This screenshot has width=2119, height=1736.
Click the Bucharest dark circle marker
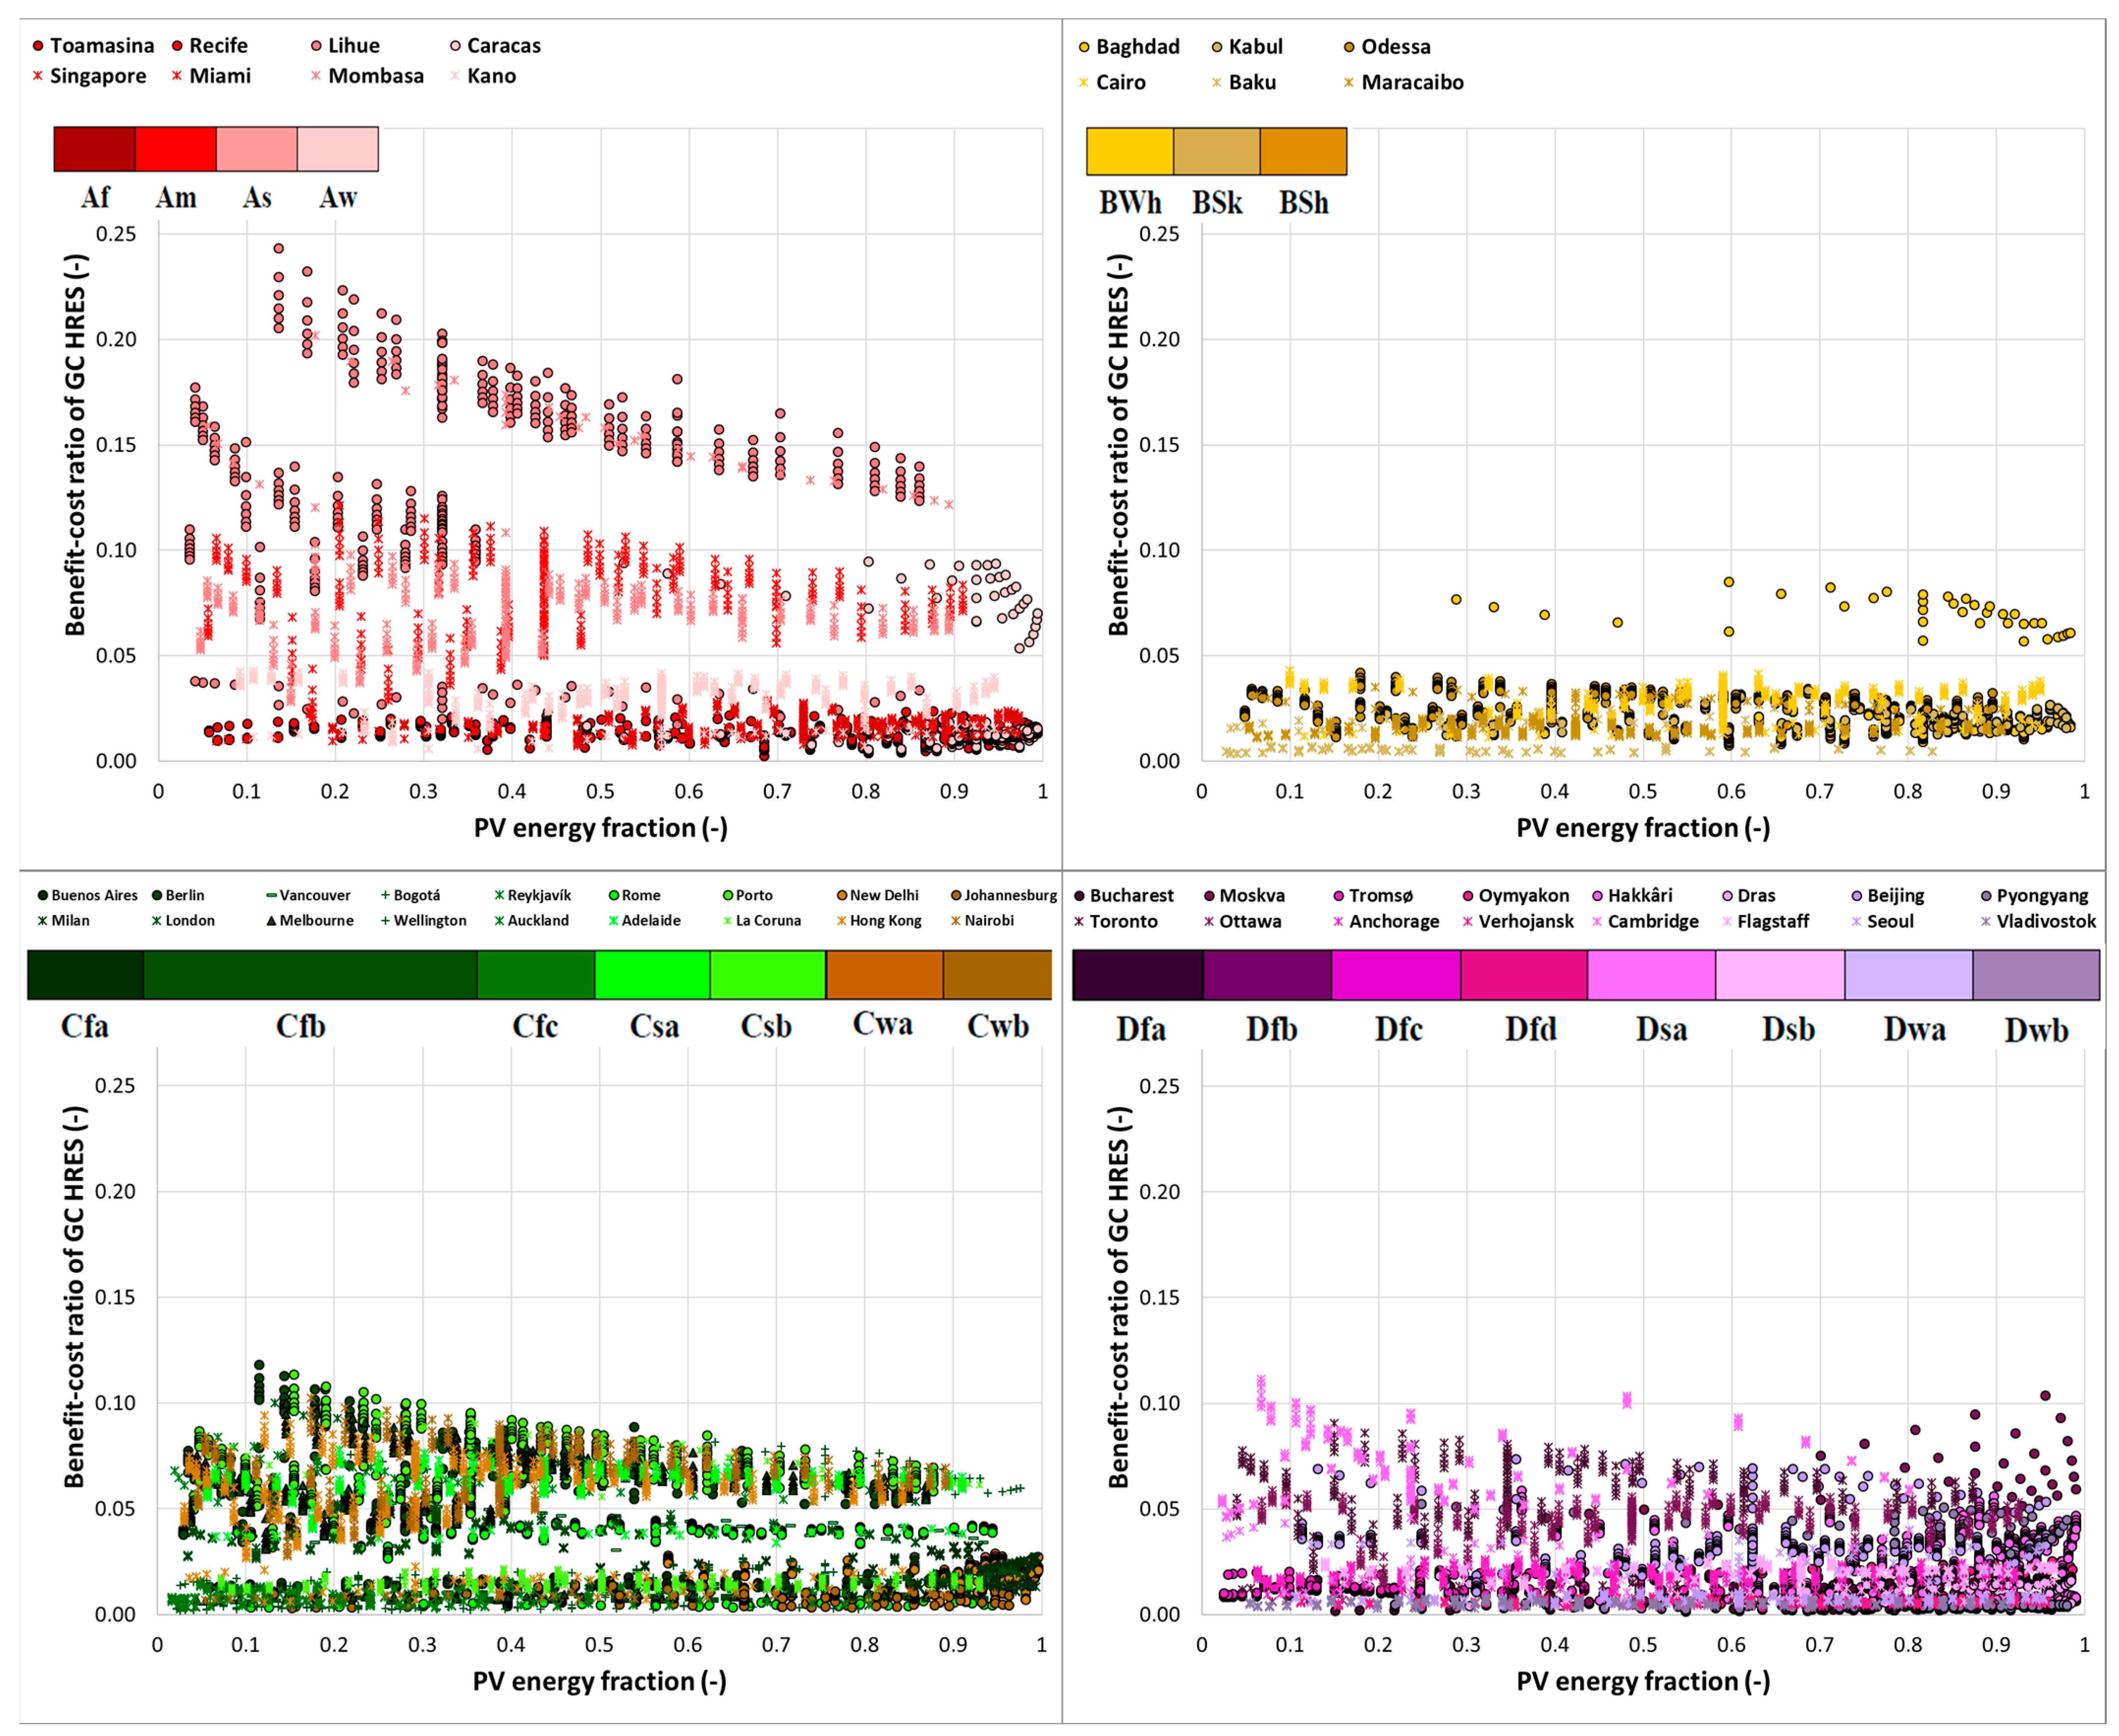point(1079,896)
